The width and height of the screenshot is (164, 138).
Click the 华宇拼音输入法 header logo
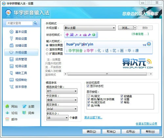8,13
